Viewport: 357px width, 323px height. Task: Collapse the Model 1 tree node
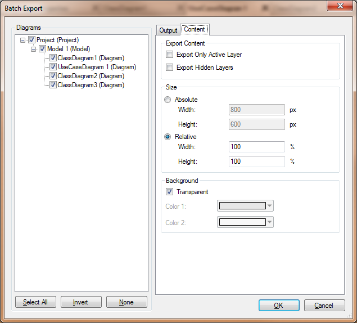point(34,49)
